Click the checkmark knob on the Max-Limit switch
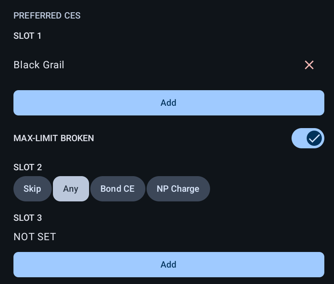The width and height of the screenshot is (334, 284). click(314, 138)
